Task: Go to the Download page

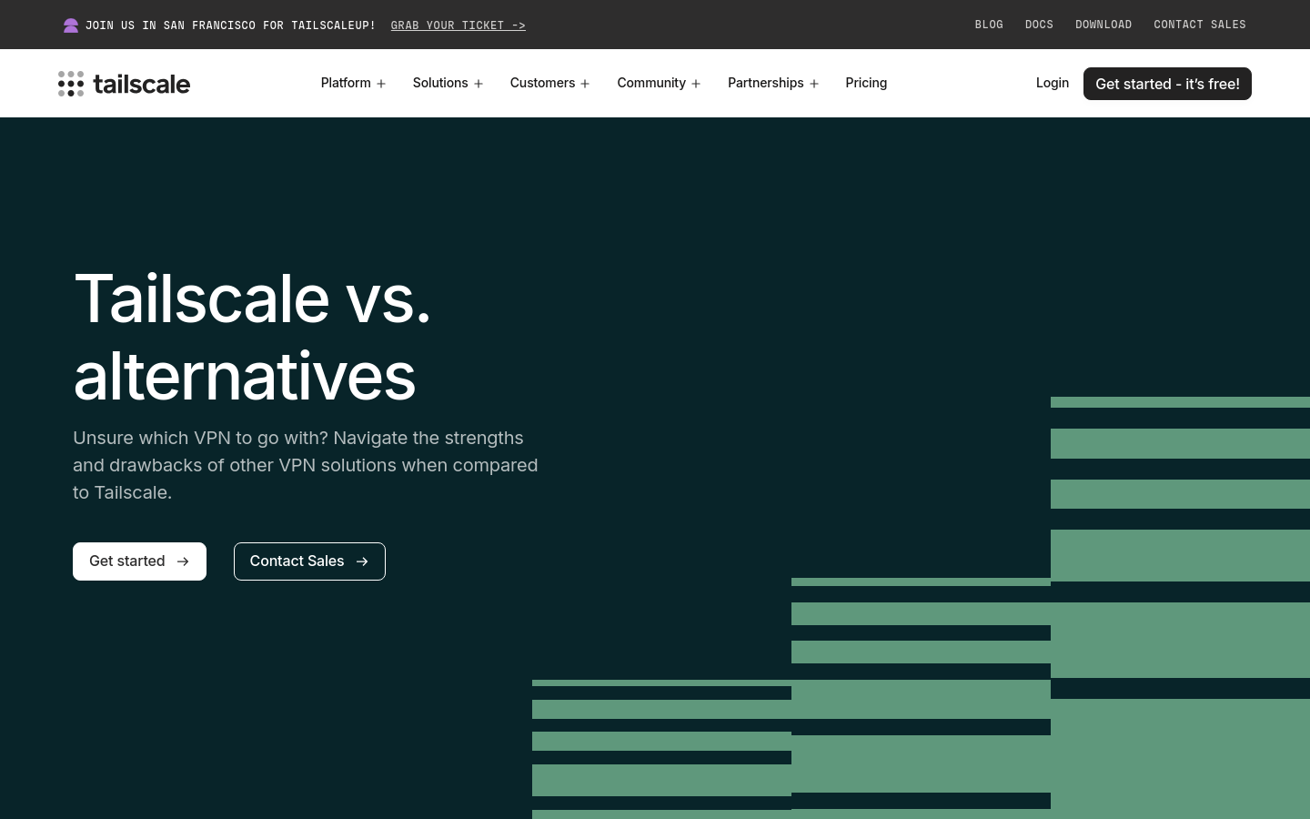Action: coord(1103,25)
